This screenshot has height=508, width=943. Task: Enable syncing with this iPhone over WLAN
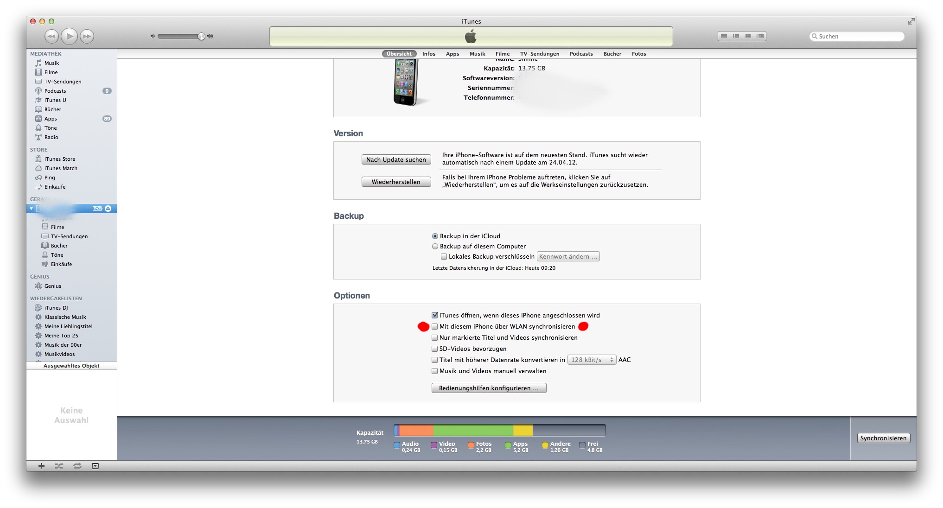[435, 326]
